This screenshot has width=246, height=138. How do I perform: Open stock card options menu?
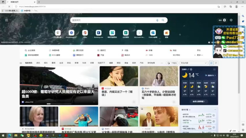pos(215,110)
